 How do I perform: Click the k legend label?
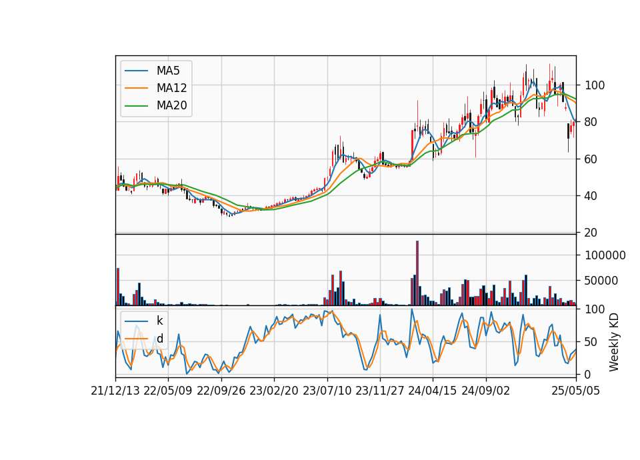159,321
